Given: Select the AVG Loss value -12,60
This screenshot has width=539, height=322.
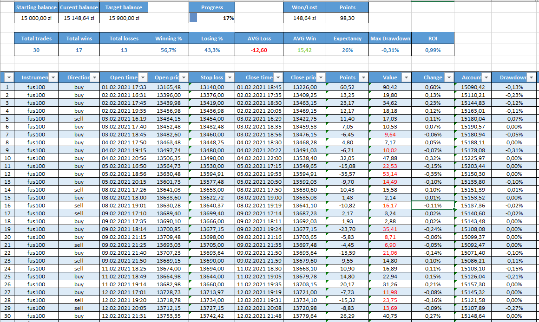Looking at the screenshot, I should pos(259,50).
